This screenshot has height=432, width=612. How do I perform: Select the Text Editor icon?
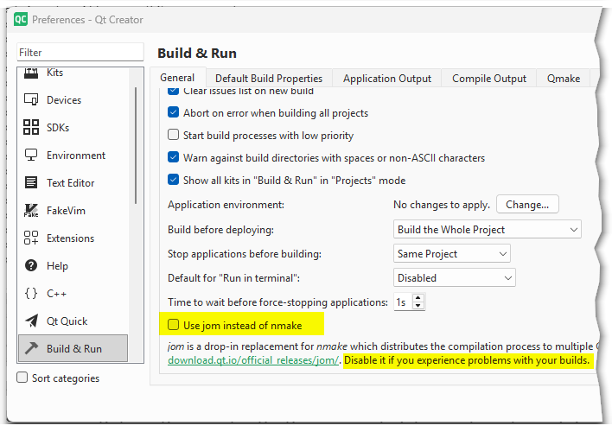31,183
